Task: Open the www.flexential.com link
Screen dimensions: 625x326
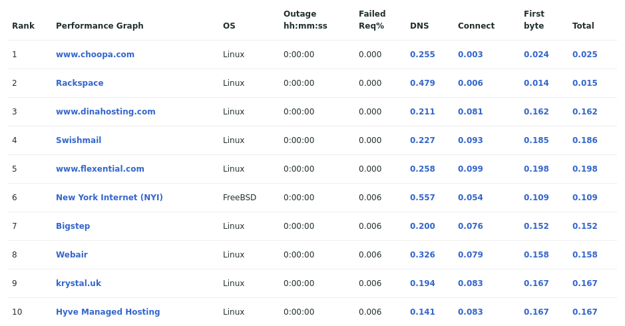Action: coord(100,169)
